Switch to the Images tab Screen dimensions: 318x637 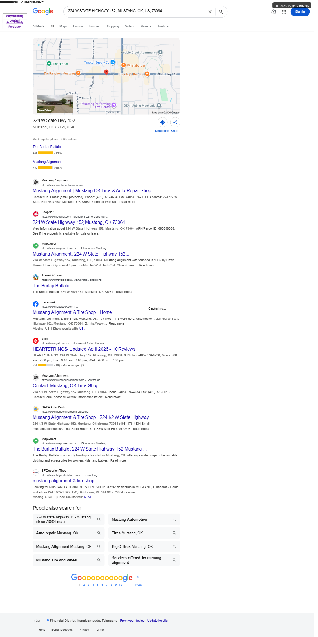point(94,26)
